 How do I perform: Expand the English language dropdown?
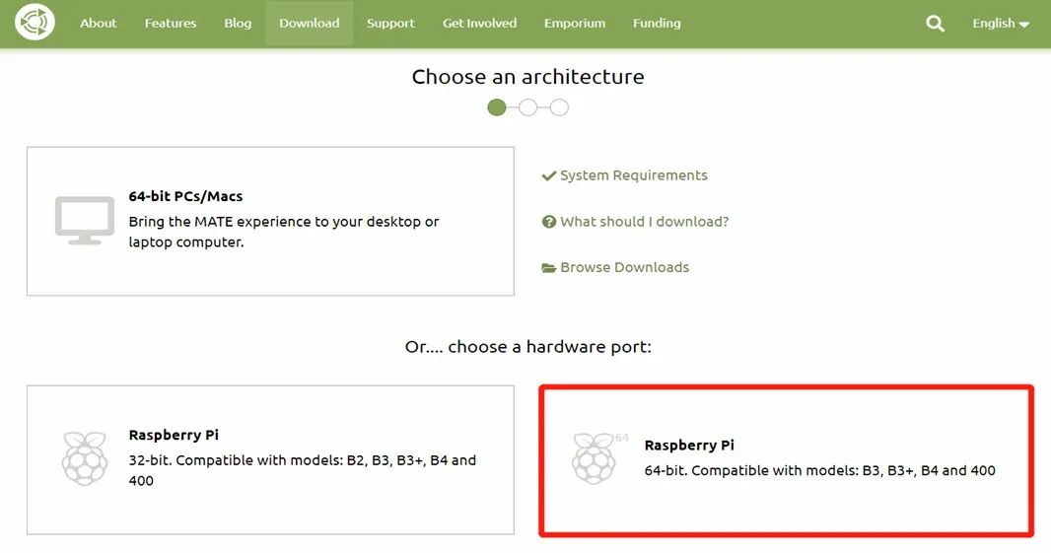1001,24
